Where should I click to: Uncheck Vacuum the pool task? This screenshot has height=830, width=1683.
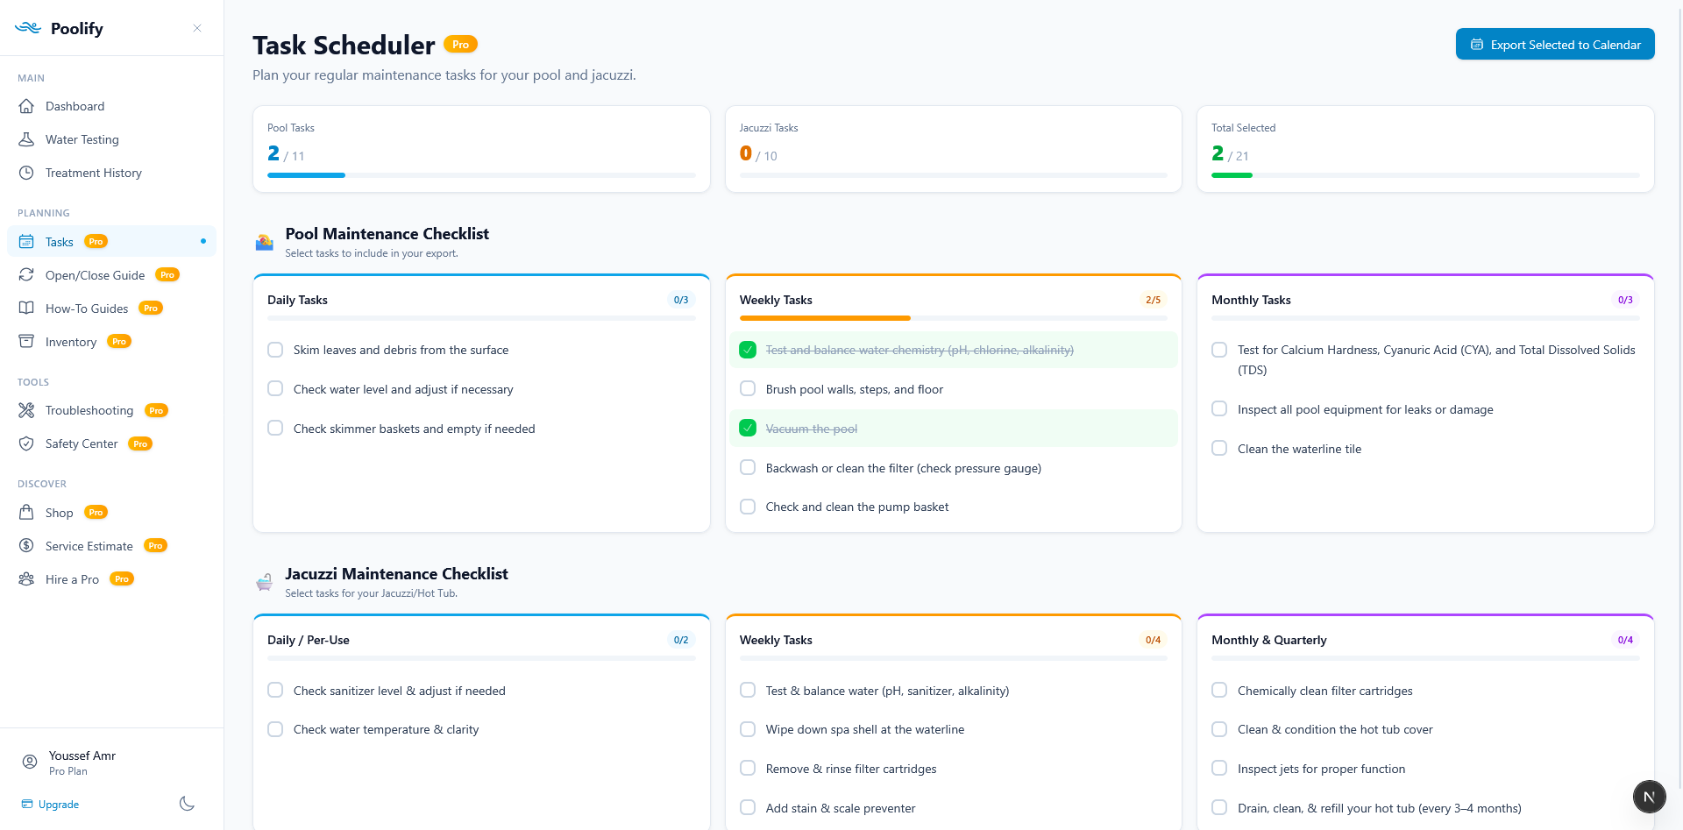[x=747, y=428]
